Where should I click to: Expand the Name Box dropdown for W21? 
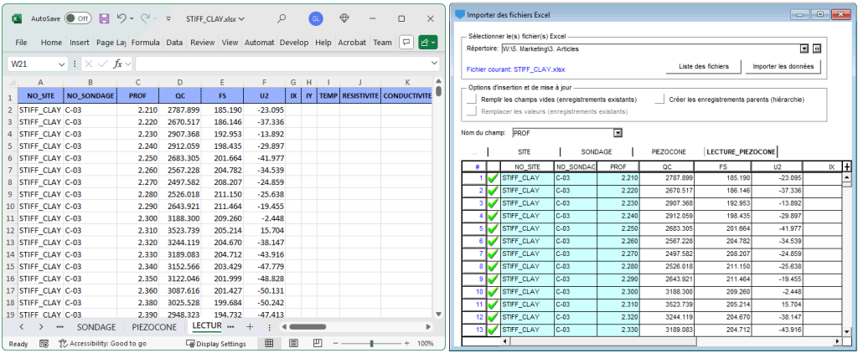62,64
